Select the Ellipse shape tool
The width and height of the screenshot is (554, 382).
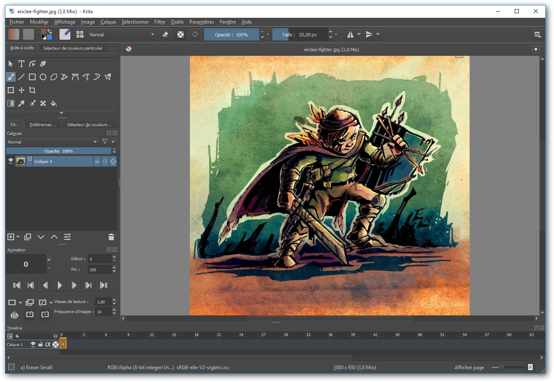pos(43,77)
